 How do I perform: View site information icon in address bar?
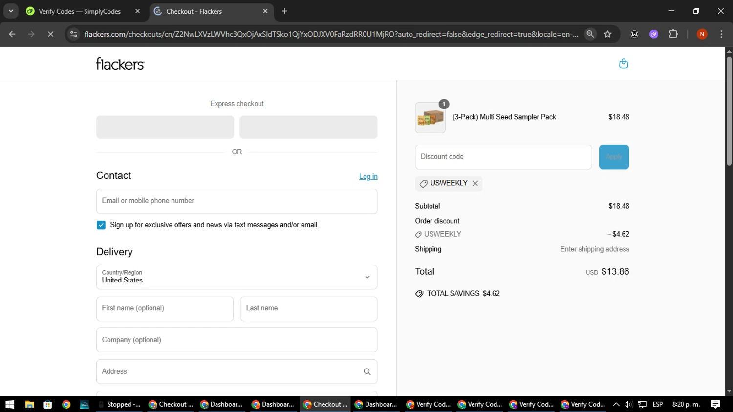pos(74,34)
